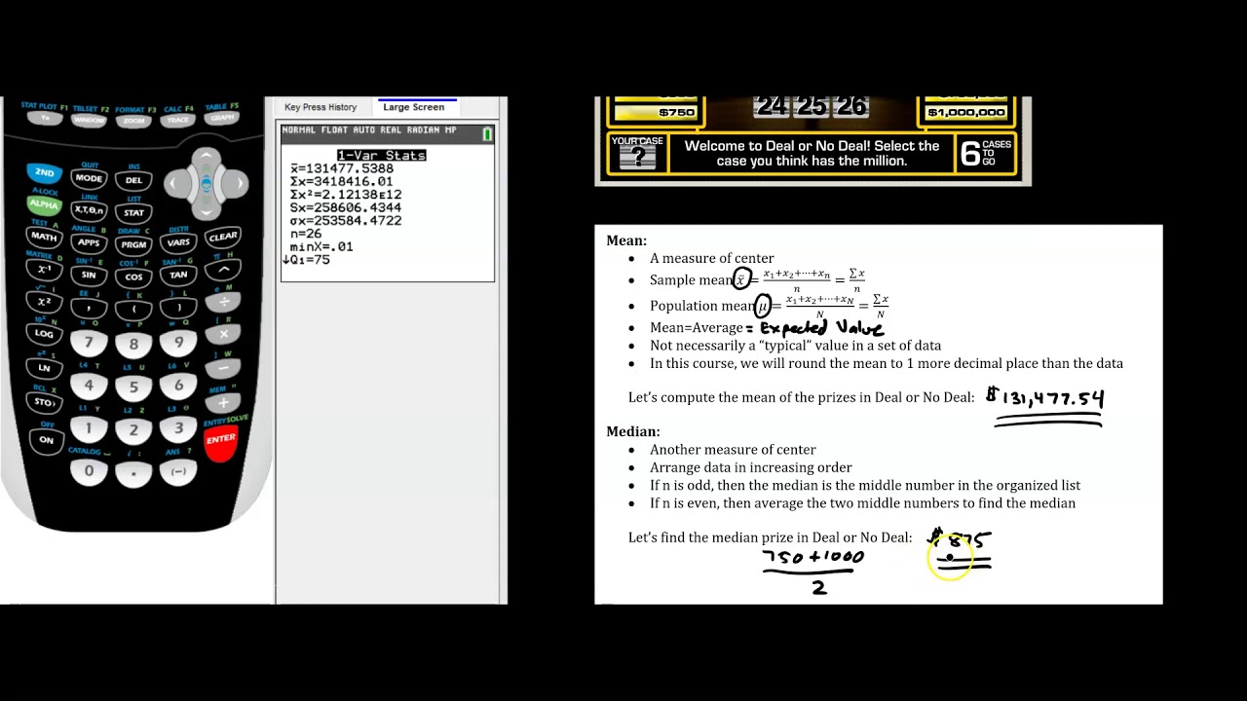The image size is (1247, 701).
Task: Click the number 9 key
Action: click(x=178, y=343)
